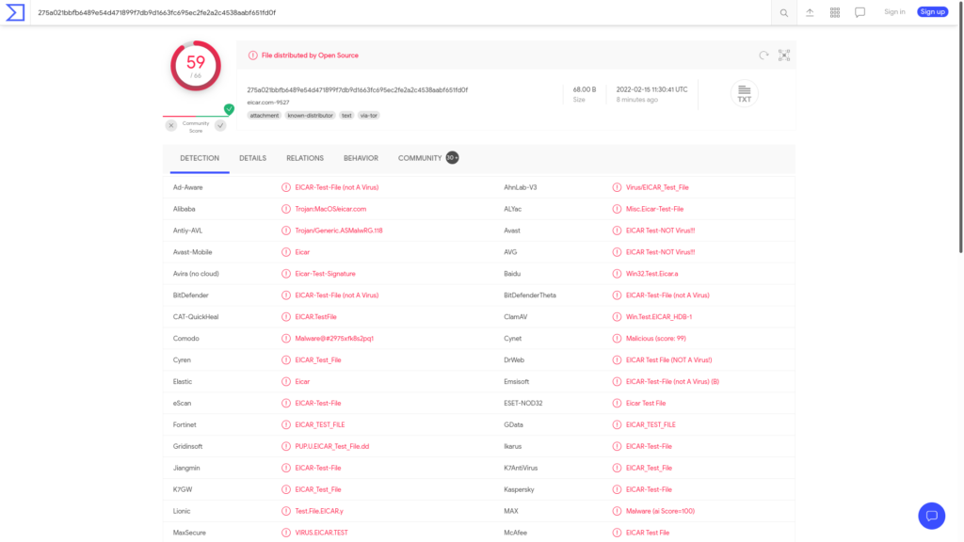Click the 'text' tag

pyautogui.click(x=346, y=116)
